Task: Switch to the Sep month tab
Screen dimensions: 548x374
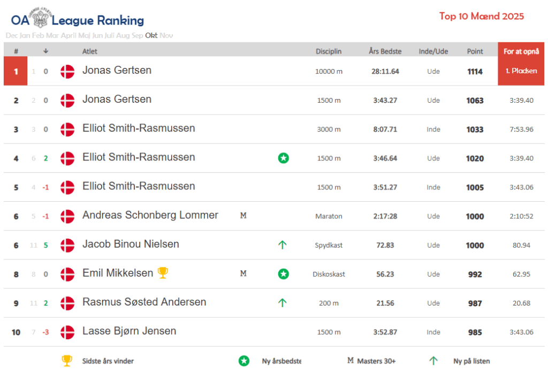Action: [138, 36]
